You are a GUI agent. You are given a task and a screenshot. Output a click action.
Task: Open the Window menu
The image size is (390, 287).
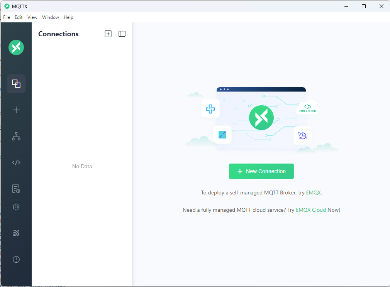[x=51, y=17]
